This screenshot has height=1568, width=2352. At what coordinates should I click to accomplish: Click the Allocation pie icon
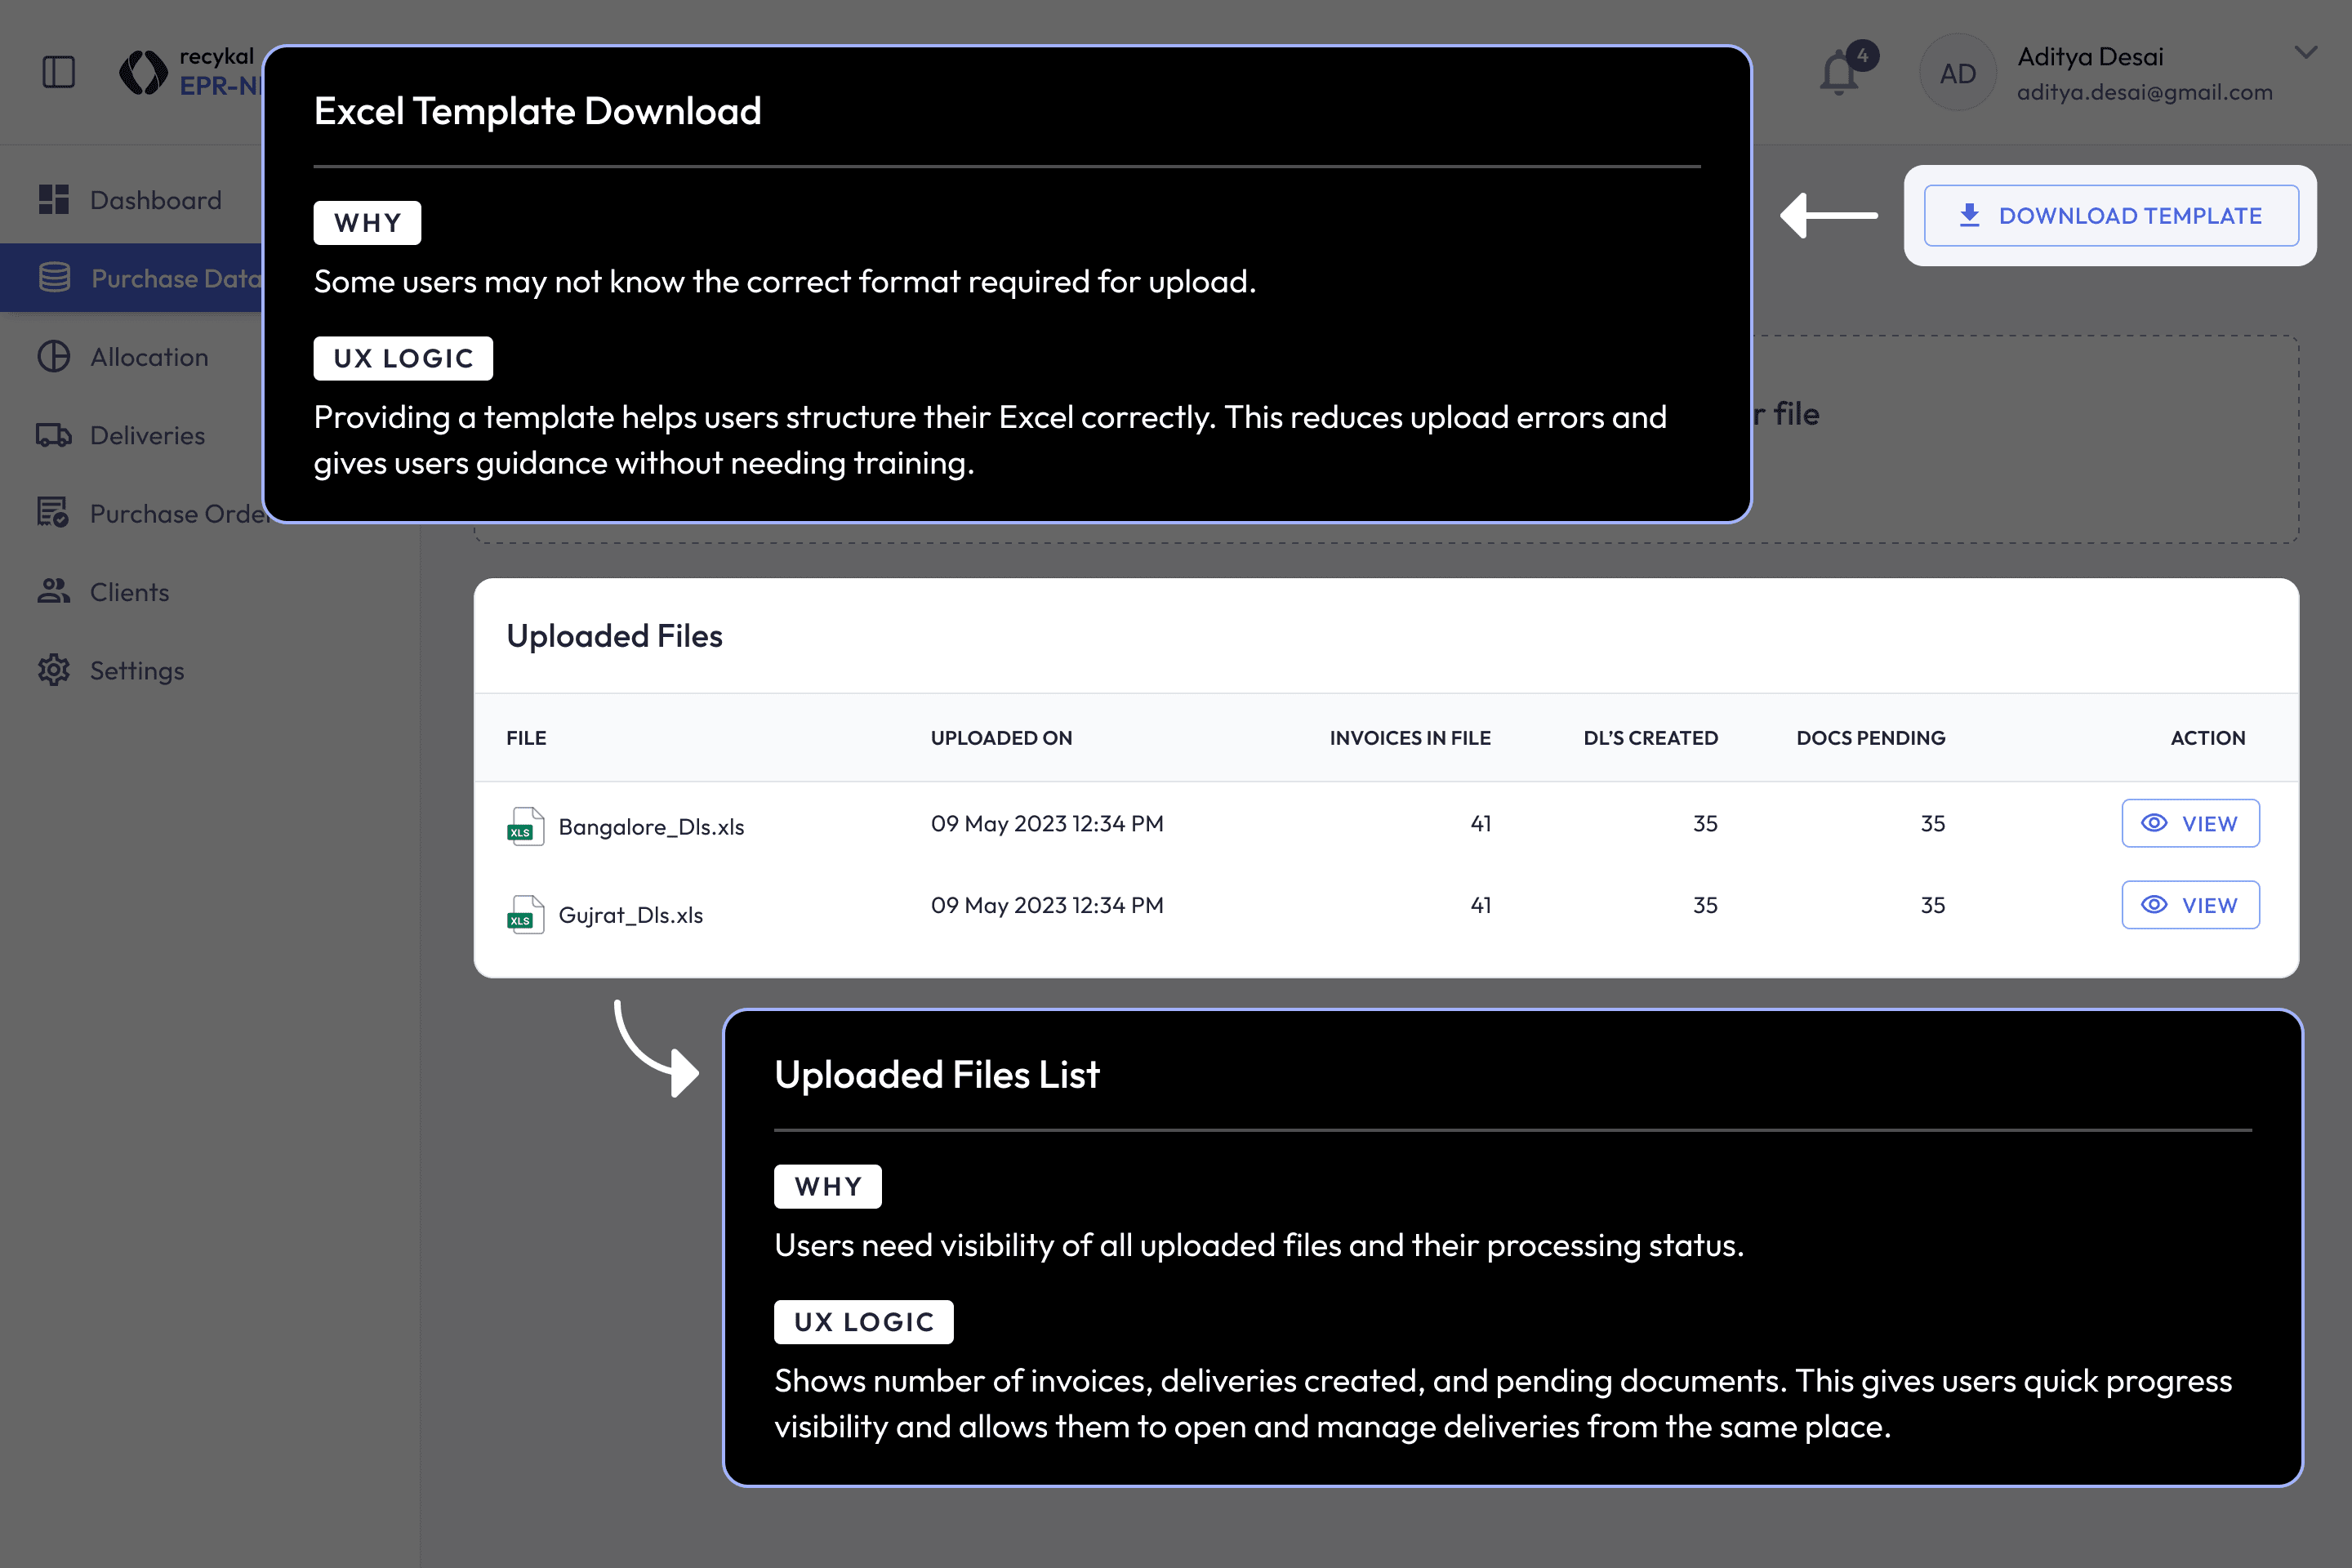pos(54,357)
